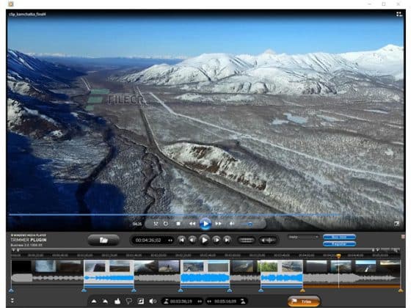Click the left handle of the timeline zoom bar
411x308 pixels.
[14, 250]
